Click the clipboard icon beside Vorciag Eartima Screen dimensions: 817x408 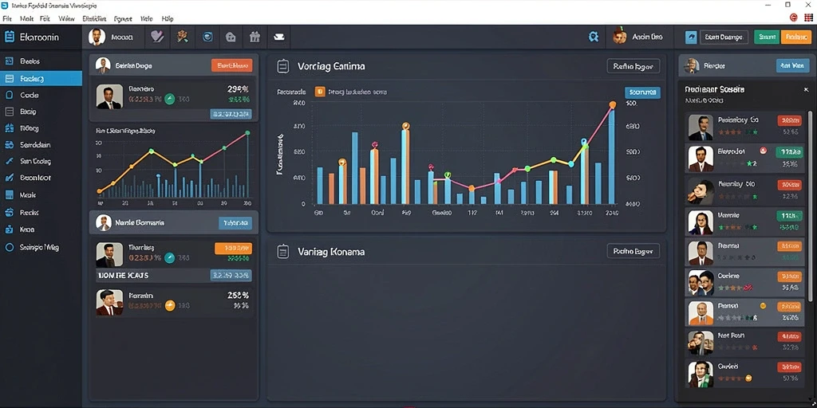point(283,66)
